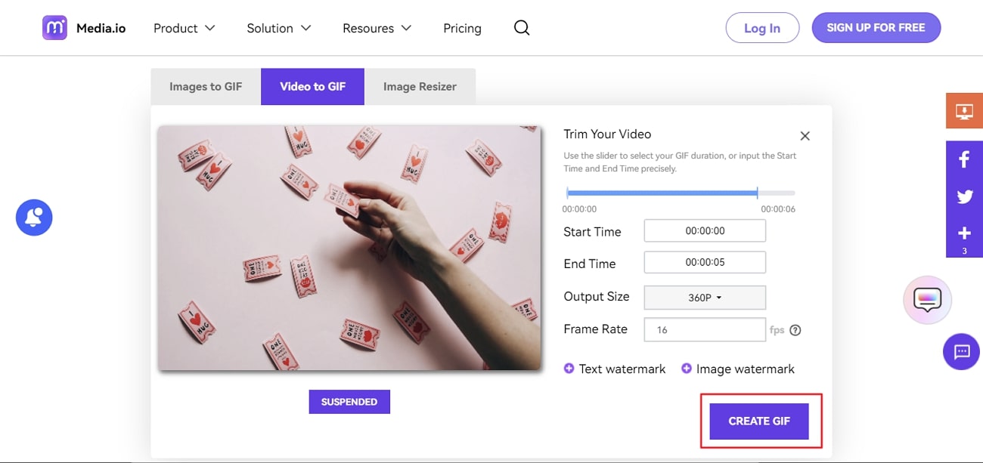Share via the Twitter bird icon

(964, 196)
